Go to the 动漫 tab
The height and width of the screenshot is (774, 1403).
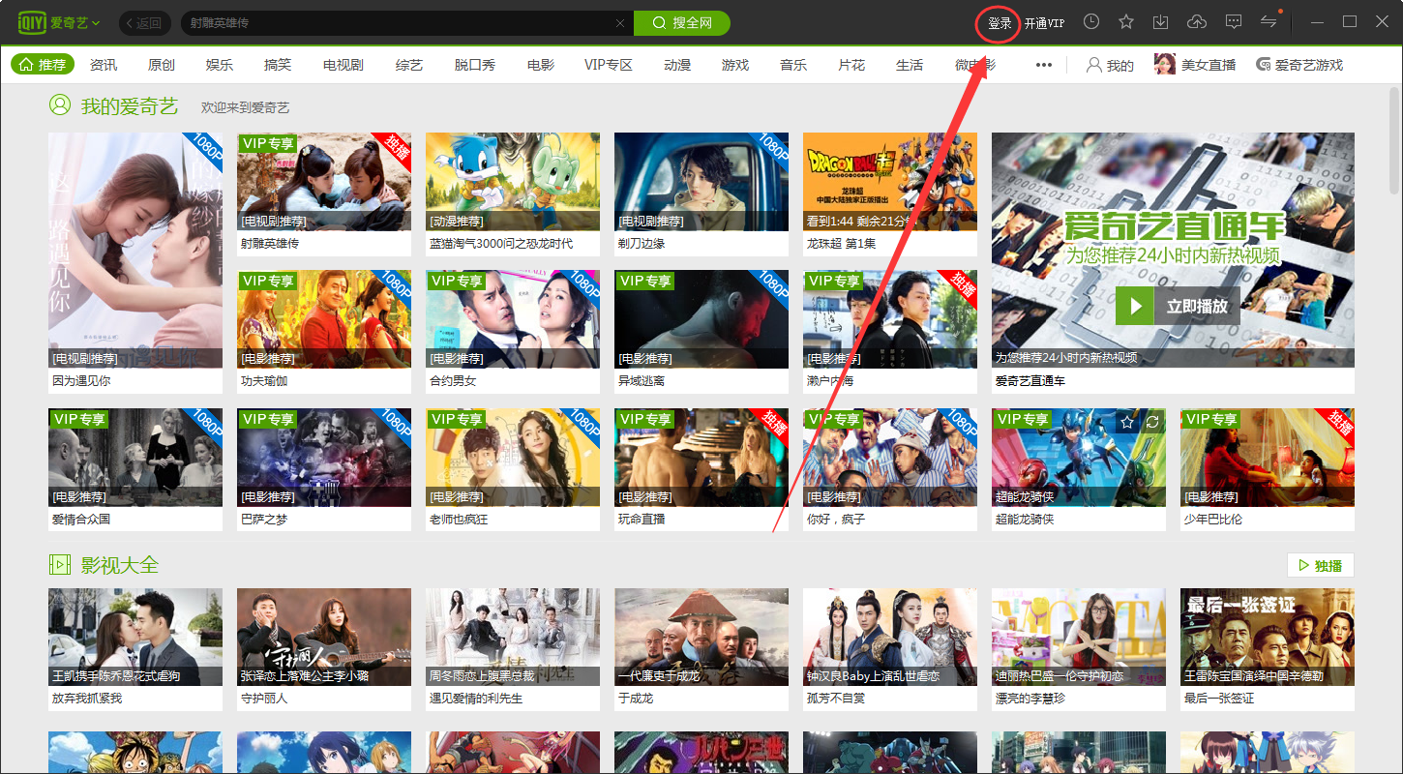click(x=677, y=65)
